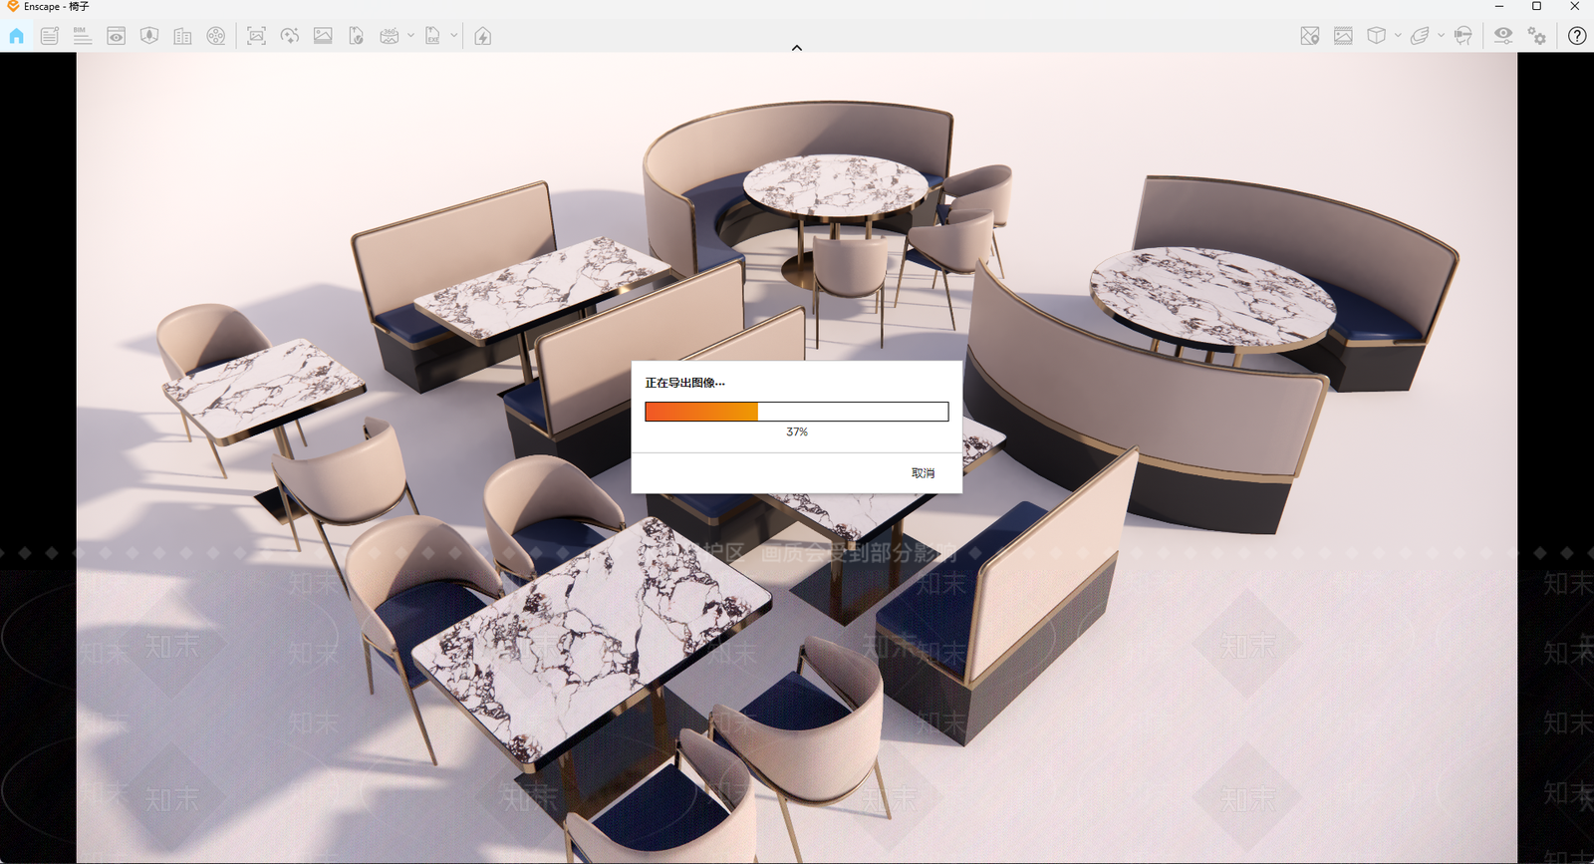Viewport: 1594px width, 864px height.
Task: Open the annotations note icon
Action: click(x=49, y=36)
